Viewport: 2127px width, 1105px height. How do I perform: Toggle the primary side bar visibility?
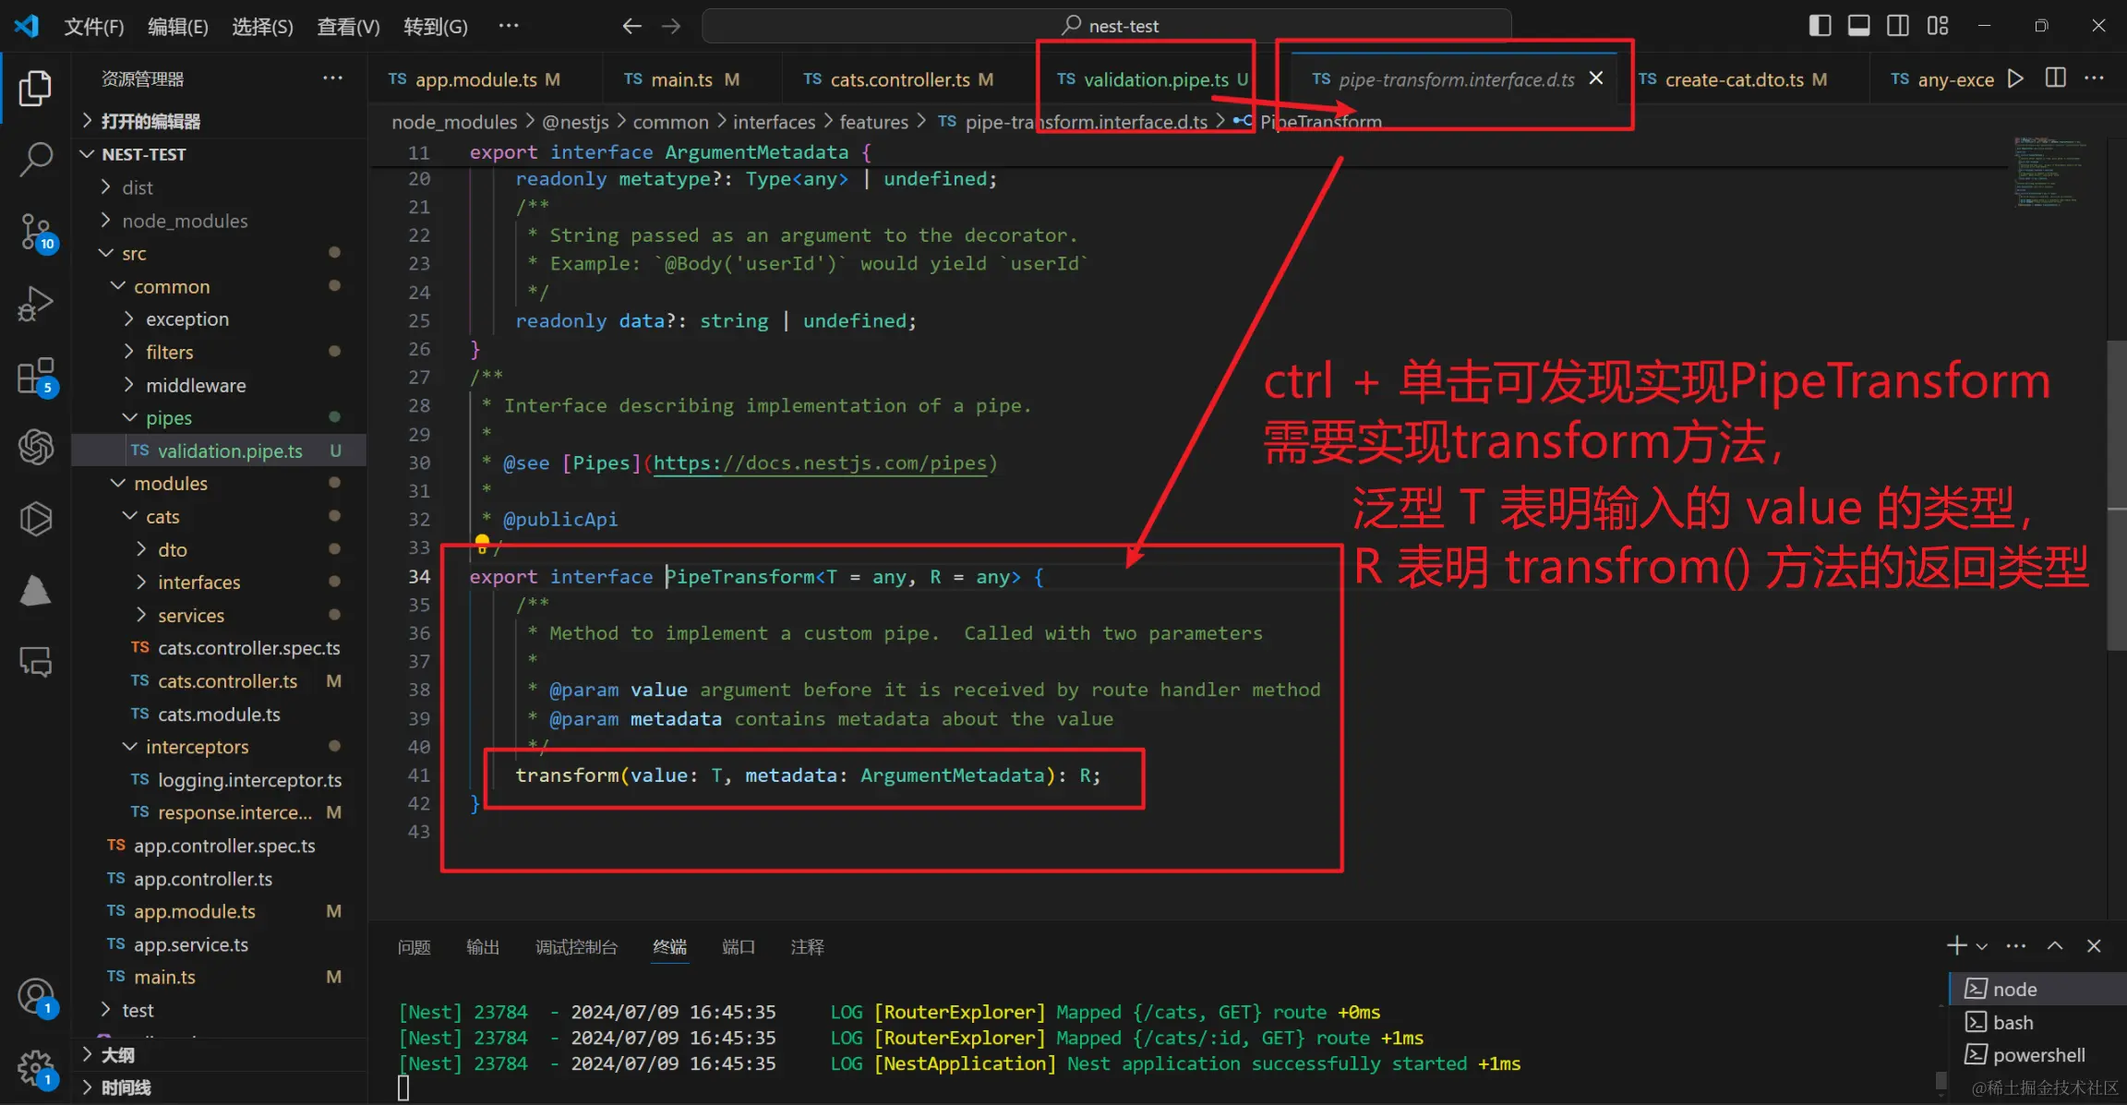(x=1819, y=25)
